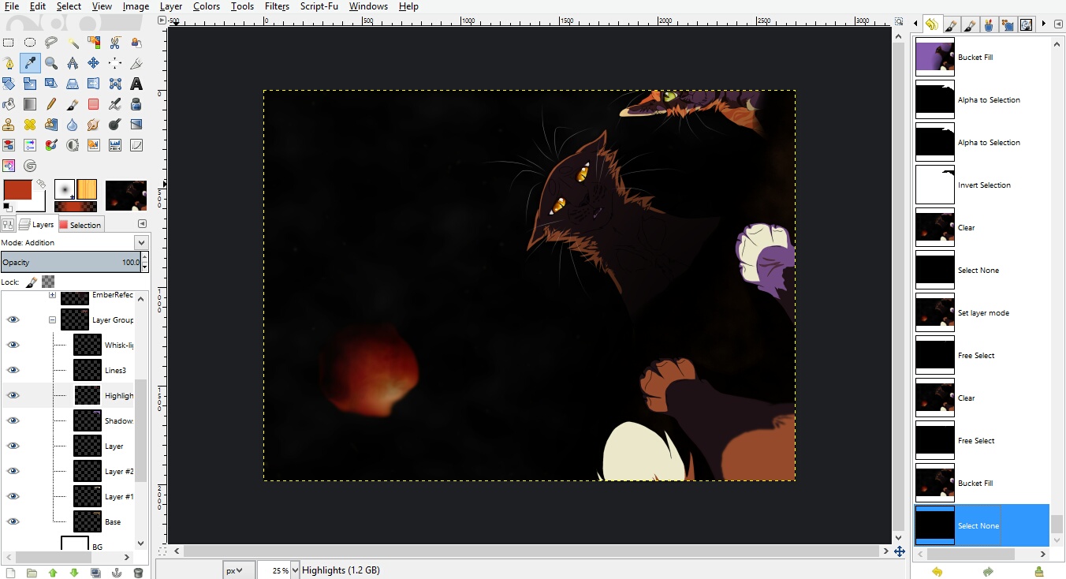Select the Text tool

pos(136,84)
